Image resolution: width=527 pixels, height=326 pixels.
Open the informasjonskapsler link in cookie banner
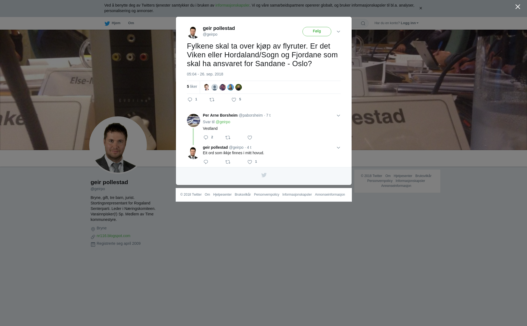tap(232, 5)
